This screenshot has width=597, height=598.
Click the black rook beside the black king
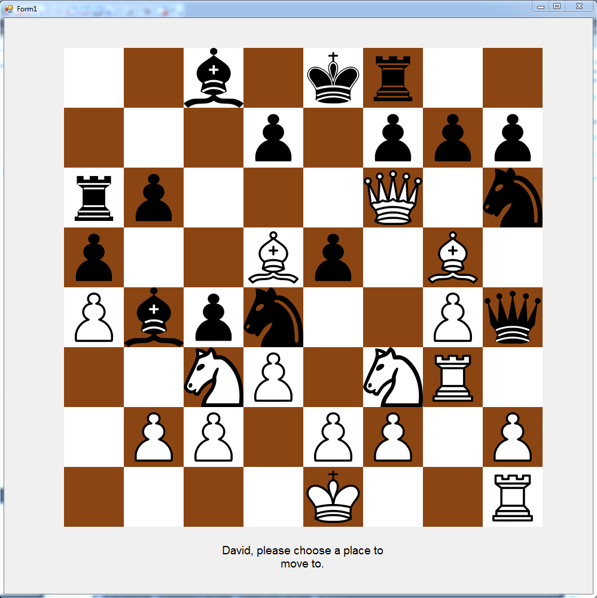pos(393,78)
